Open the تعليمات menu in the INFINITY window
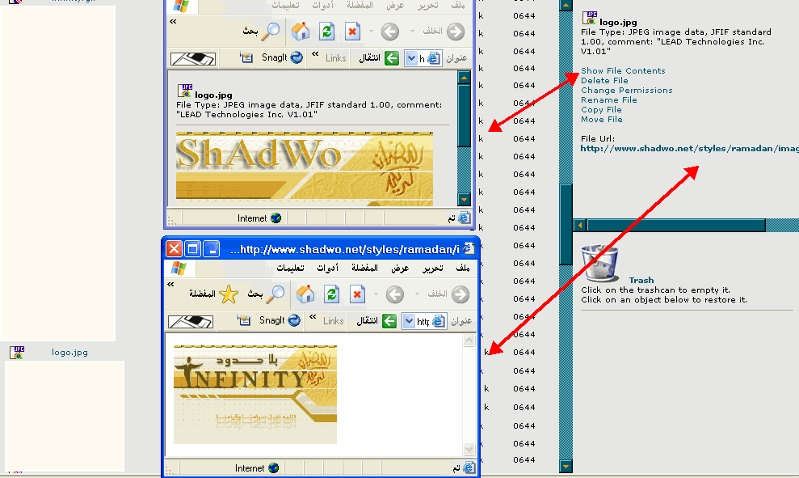The width and height of the screenshot is (799, 478). pos(291,268)
